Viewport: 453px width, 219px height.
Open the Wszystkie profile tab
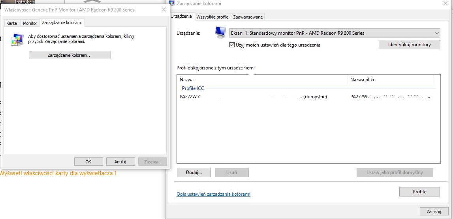pyautogui.click(x=212, y=17)
